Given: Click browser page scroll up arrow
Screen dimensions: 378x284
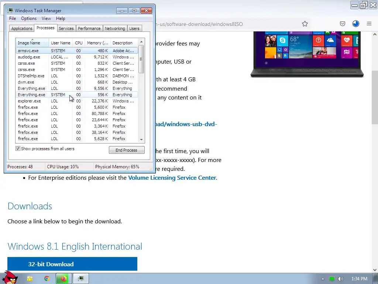Looking at the screenshot, I should tap(375, 34).
